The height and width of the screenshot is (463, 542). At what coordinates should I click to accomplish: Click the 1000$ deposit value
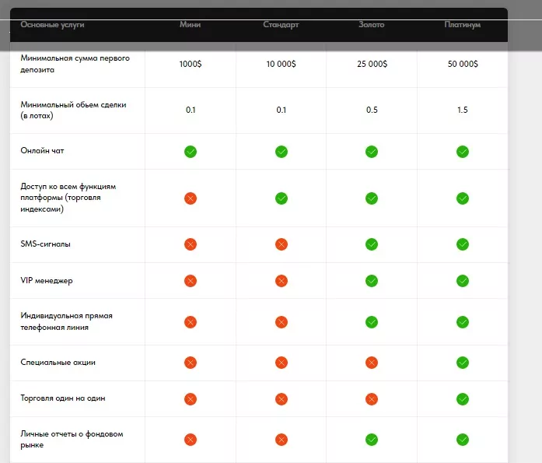(x=191, y=64)
